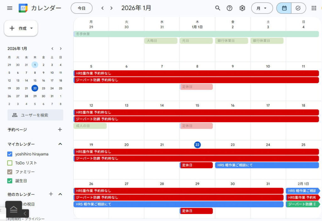Image resolution: width=322 pixels, height=221 pixels.
Task: Click the Google apps grid icon
Action: pos(314,8)
